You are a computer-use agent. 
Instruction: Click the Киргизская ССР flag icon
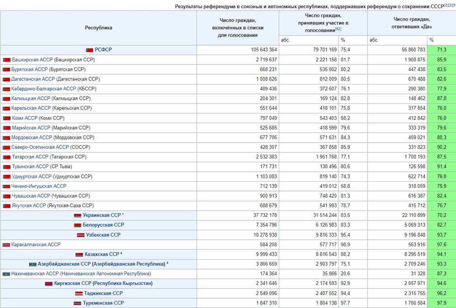(x=49, y=284)
